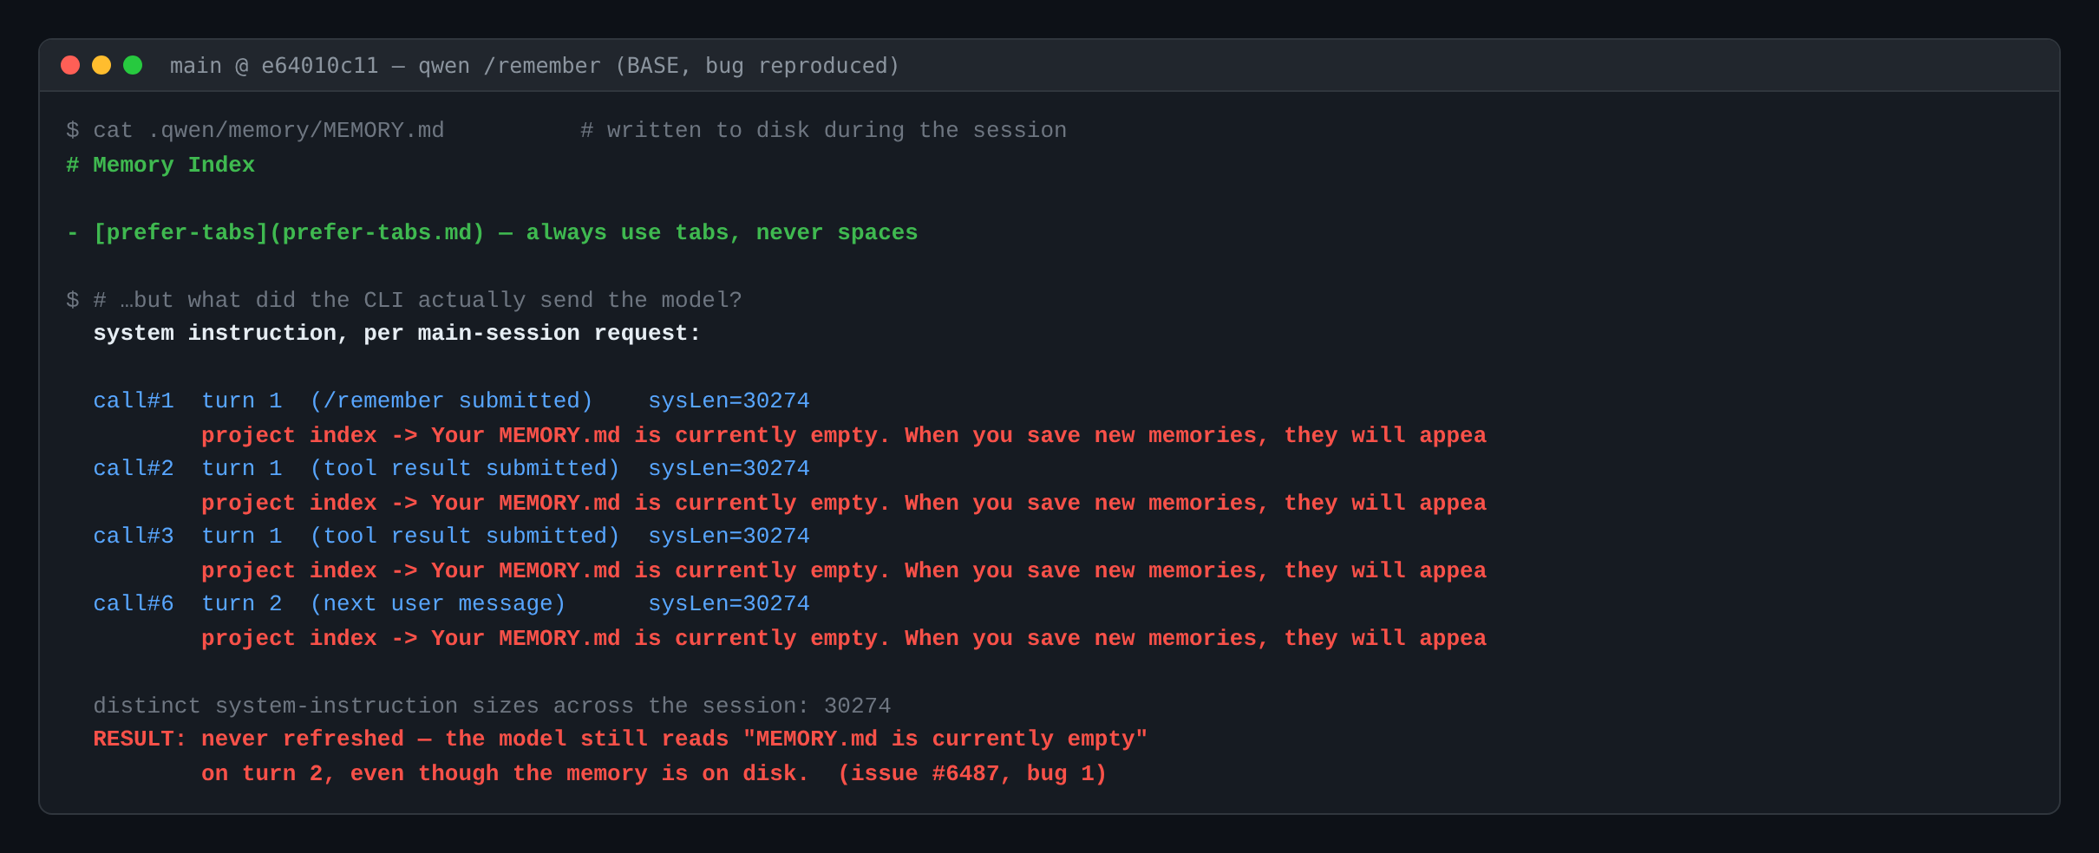Click the red 'project index' line under call#1
Viewport: 2099px width, 853px height.
point(844,435)
